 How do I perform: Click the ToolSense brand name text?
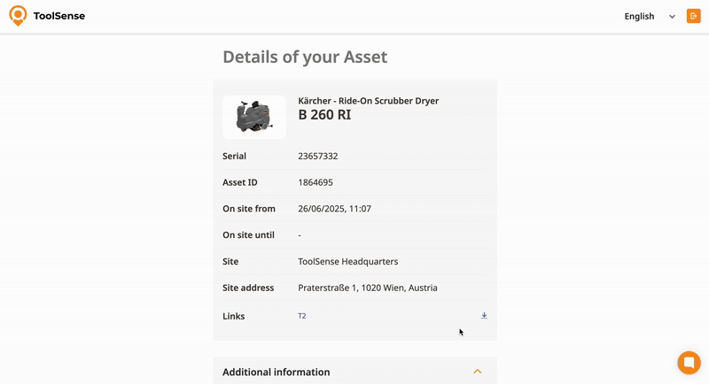pyautogui.click(x=59, y=16)
